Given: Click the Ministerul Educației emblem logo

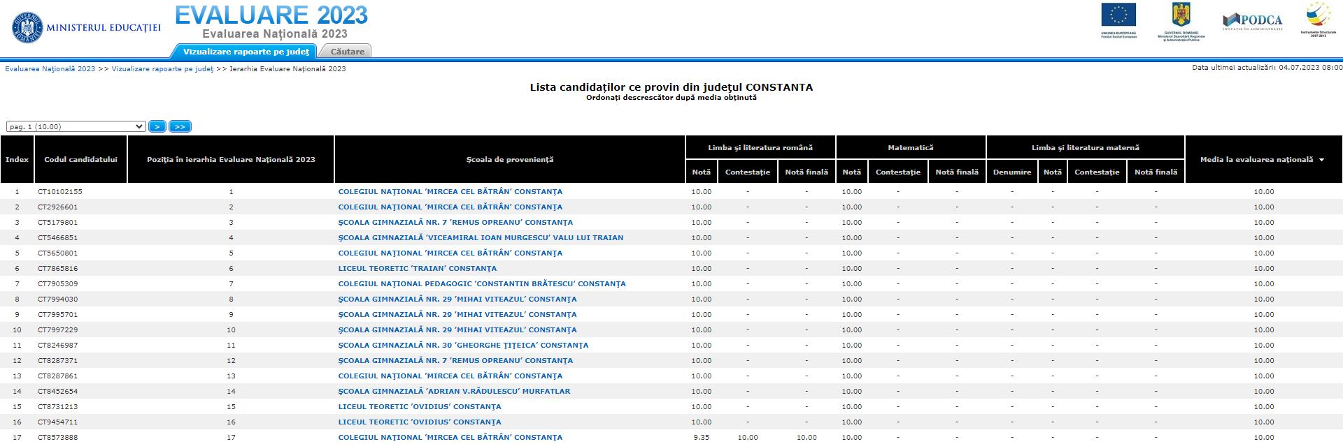Looking at the screenshot, I should [x=27, y=28].
